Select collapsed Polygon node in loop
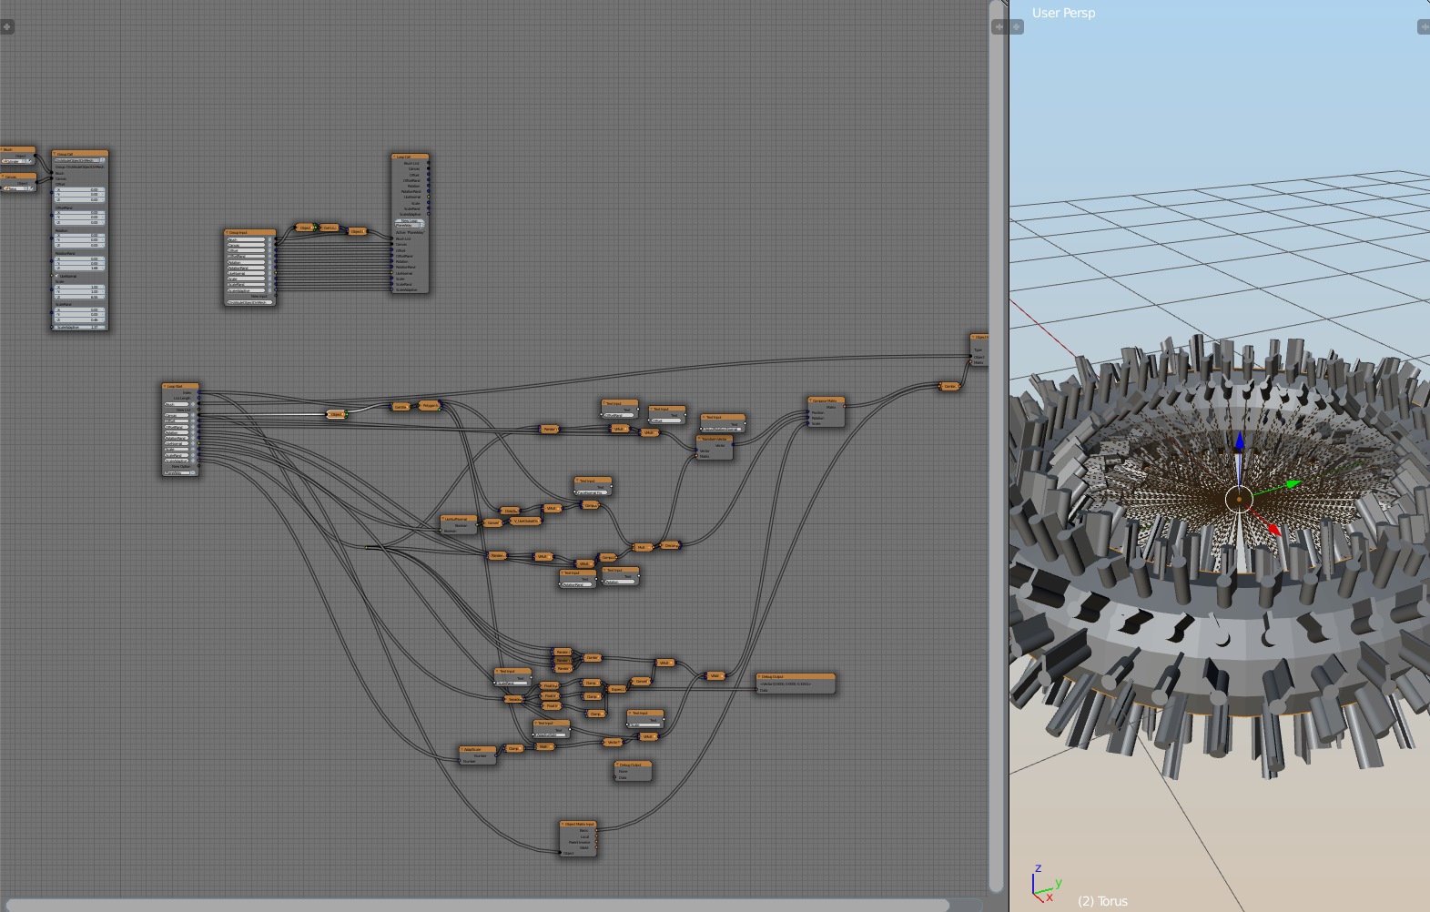Image resolution: width=1430 pixels, height=912 pixels. tap(429, 406)
